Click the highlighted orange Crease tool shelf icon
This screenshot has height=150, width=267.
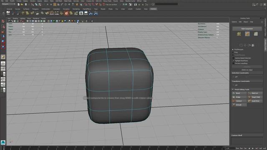coord(66,13)
